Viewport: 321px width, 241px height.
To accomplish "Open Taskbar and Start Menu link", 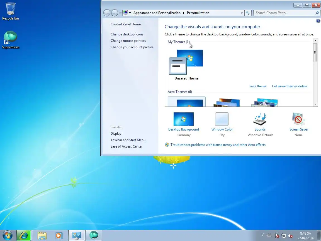I will pos(128,140).
